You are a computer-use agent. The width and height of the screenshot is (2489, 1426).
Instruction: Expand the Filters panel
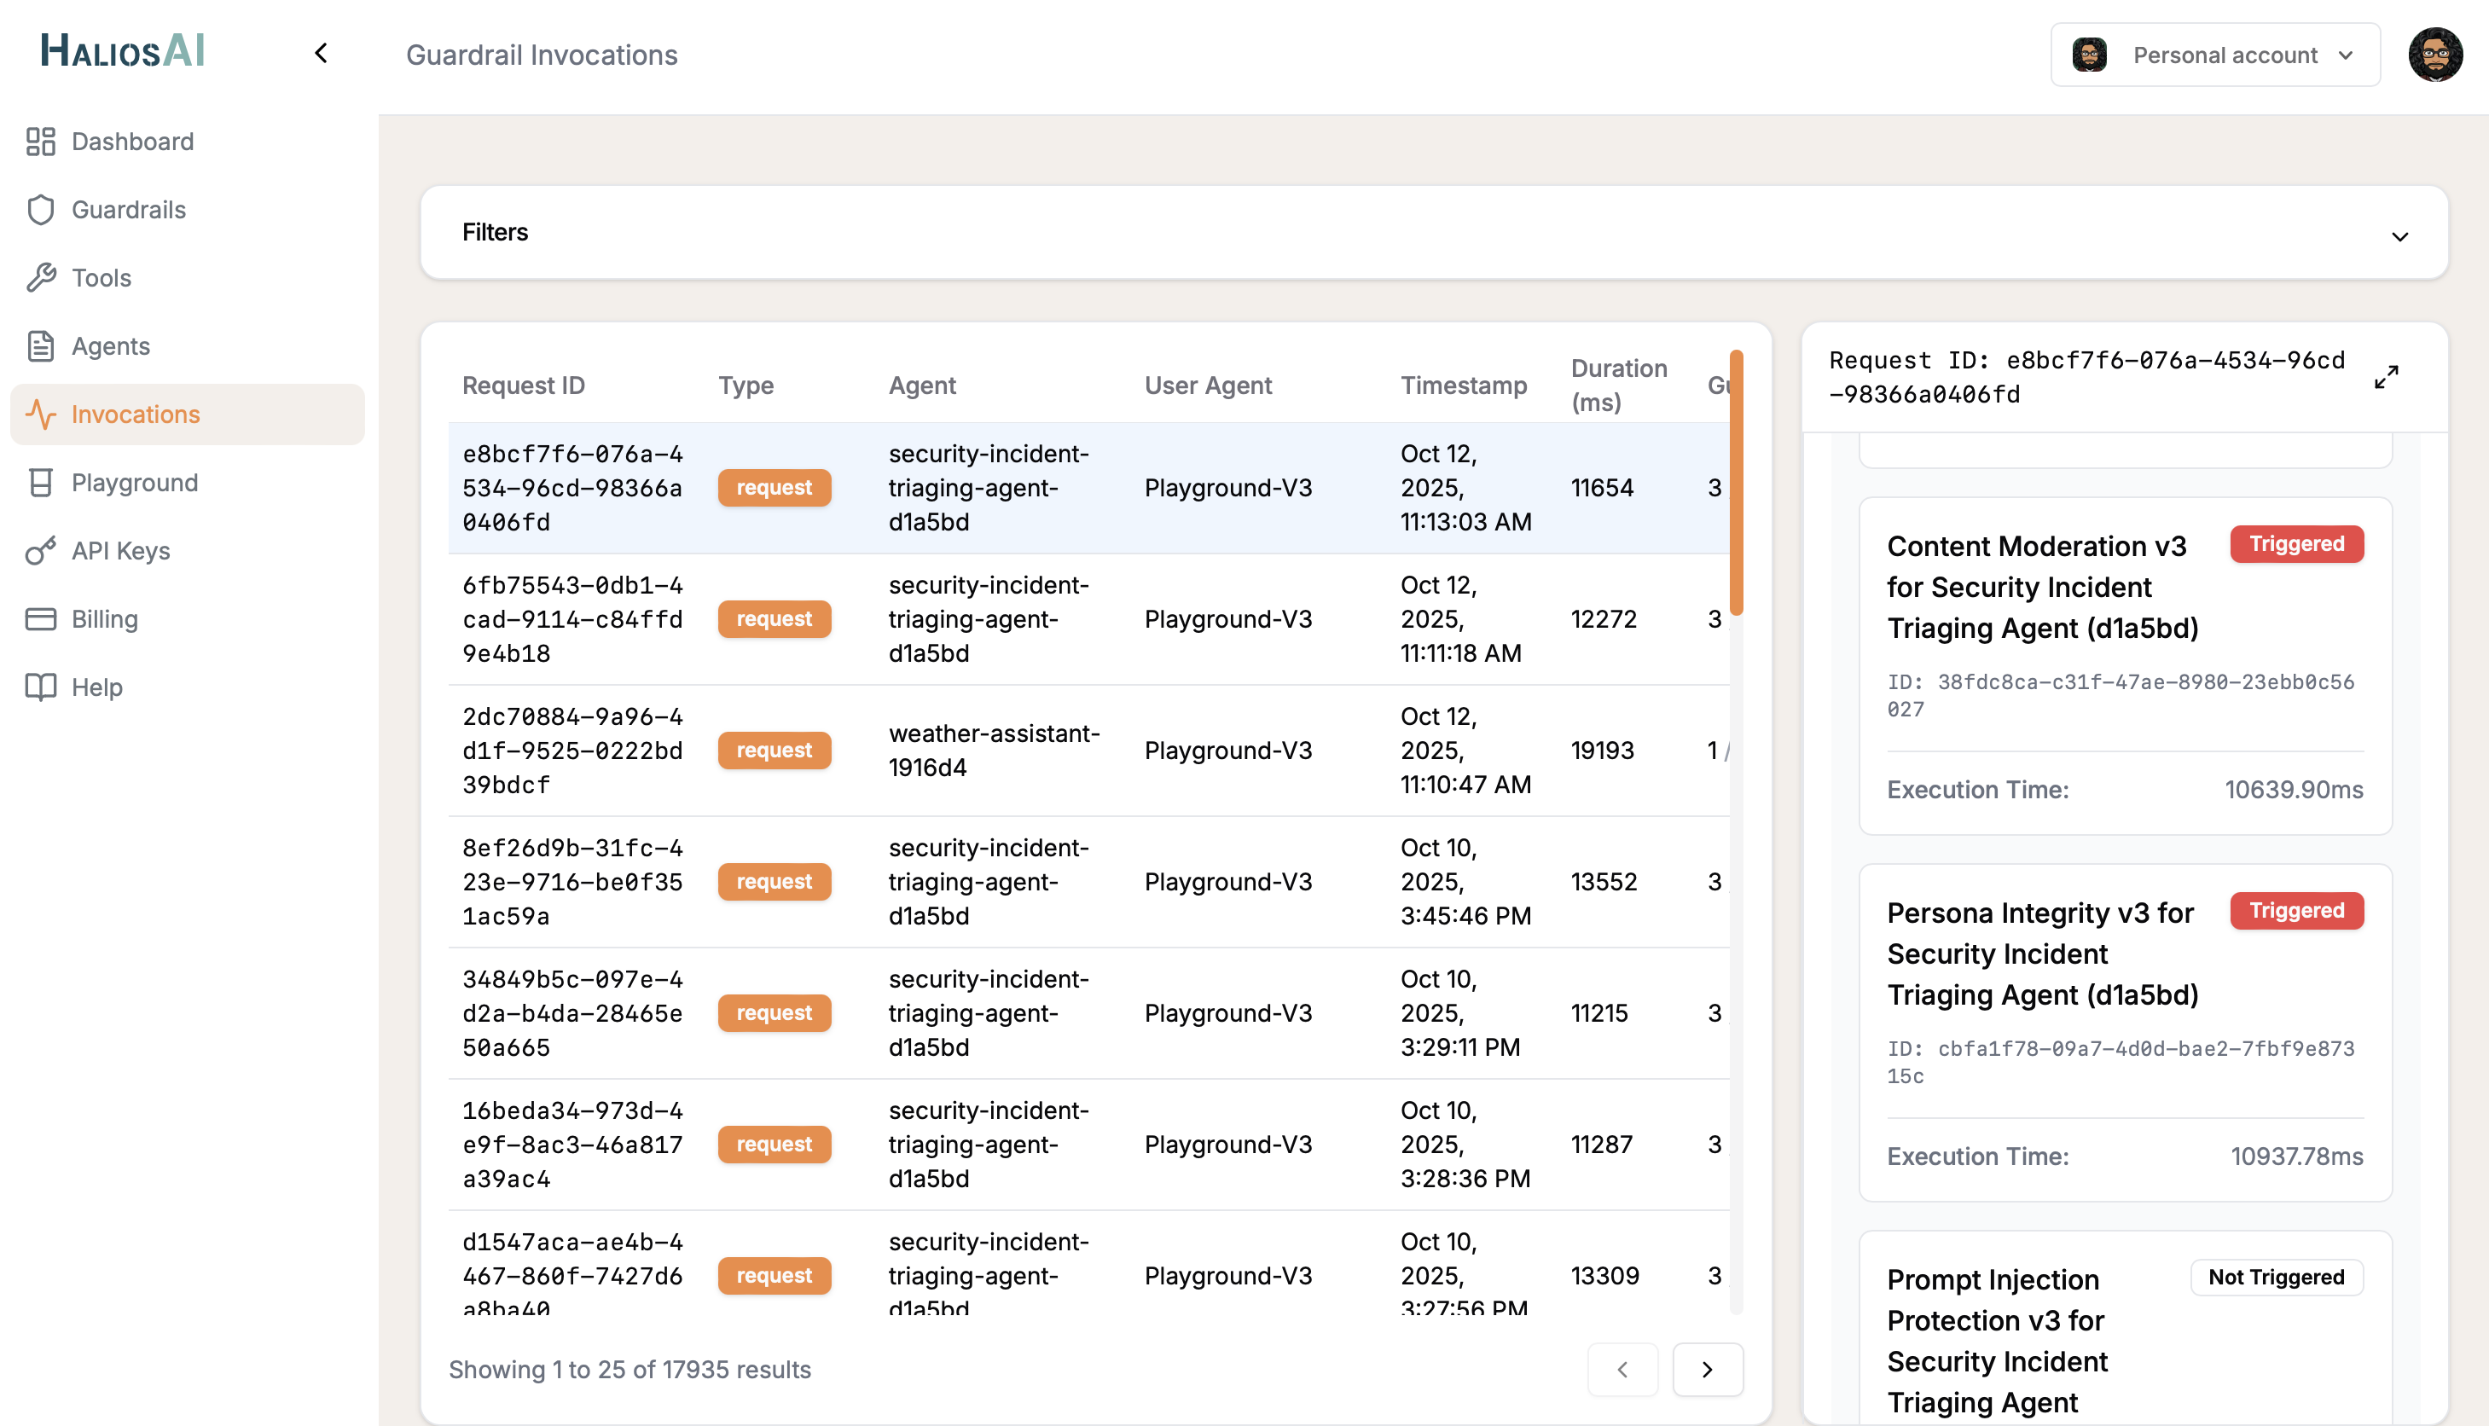[2399, 236]
